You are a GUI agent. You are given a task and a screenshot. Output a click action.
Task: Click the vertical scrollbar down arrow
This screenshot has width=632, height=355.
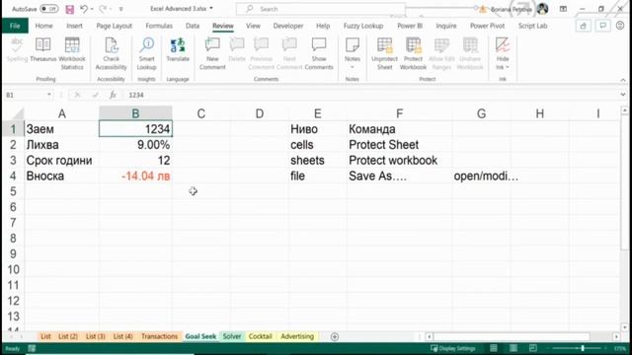[624, 327]
